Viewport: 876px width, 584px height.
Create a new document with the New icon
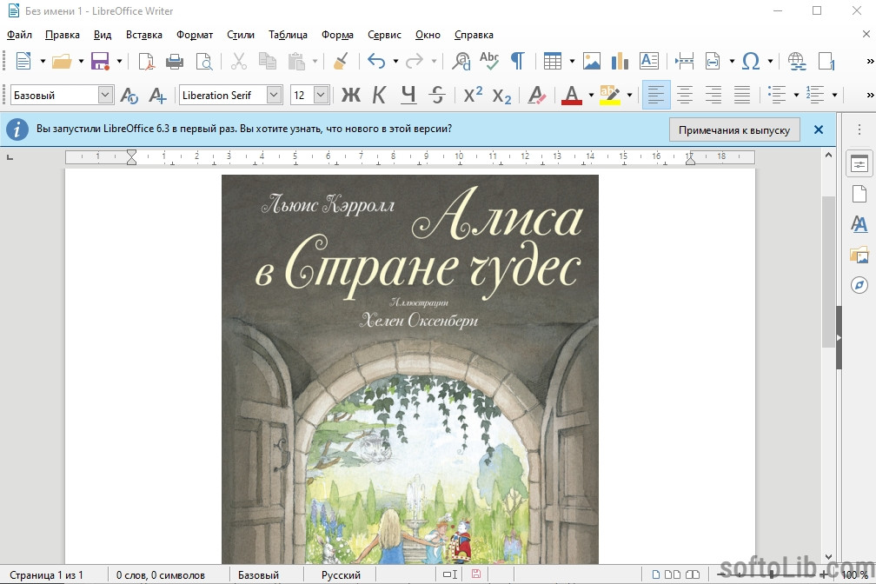[x=23, y=61]
